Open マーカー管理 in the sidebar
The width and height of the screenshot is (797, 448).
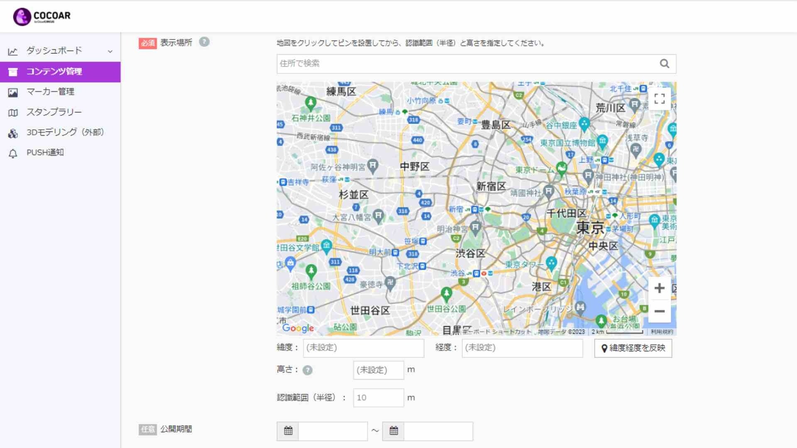click(50, 92)
